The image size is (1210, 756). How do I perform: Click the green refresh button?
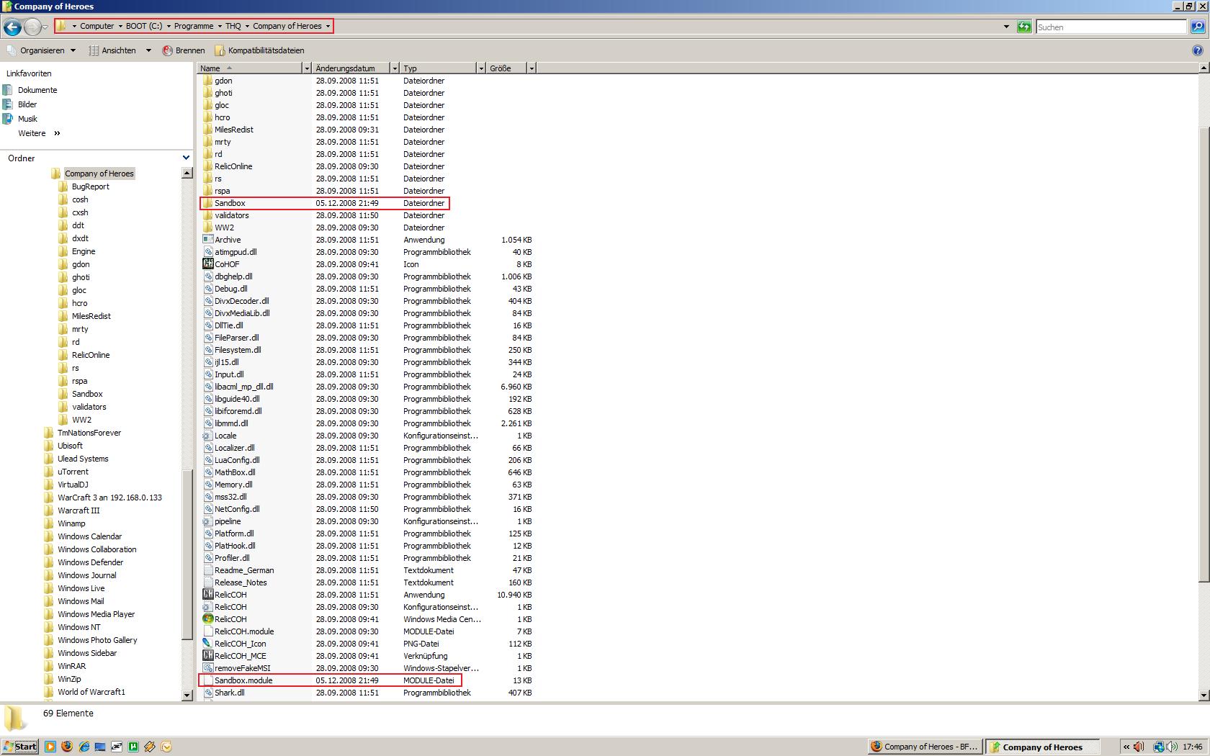[1023, 27]
